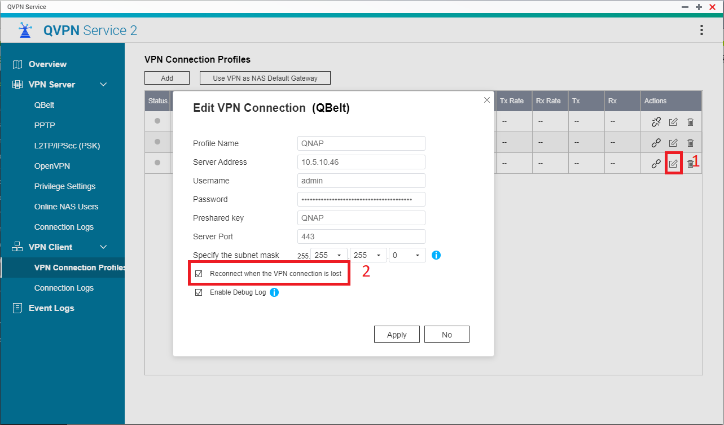Open the last subnet mask dropdown showing 0

coord(407,255)
